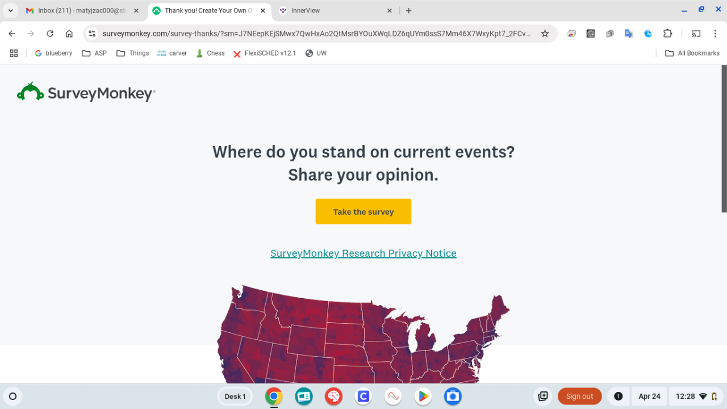Open the bookmarks apps grid icon
This screenshot has width=727, height=409.
[14, 53]
